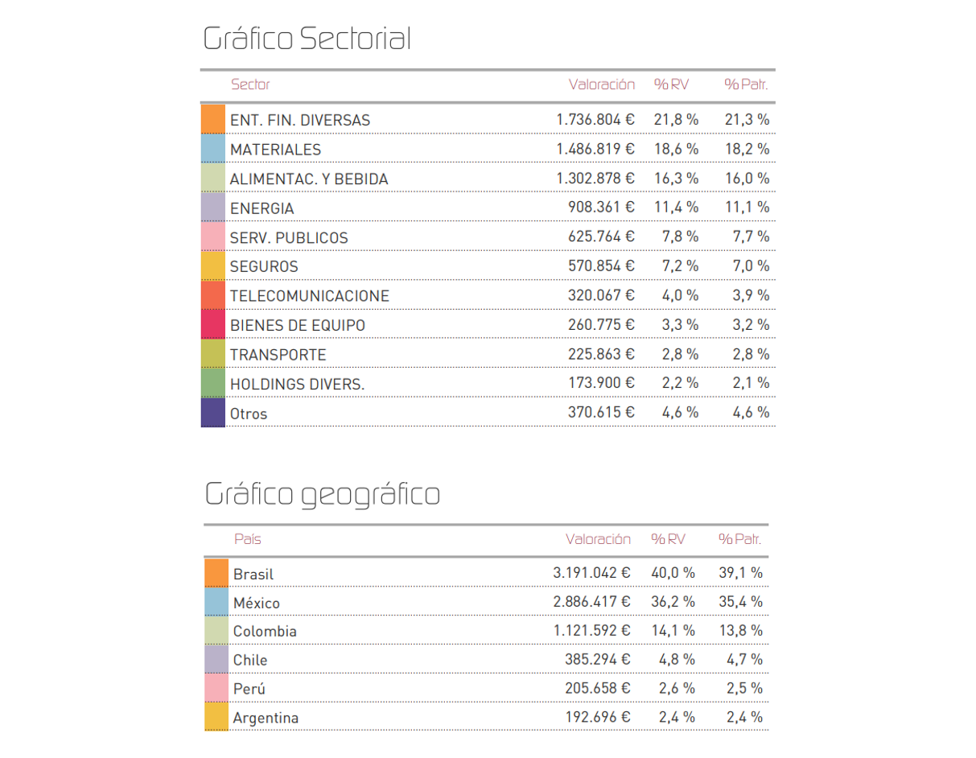Click the País column header

(x=248, y=539)
